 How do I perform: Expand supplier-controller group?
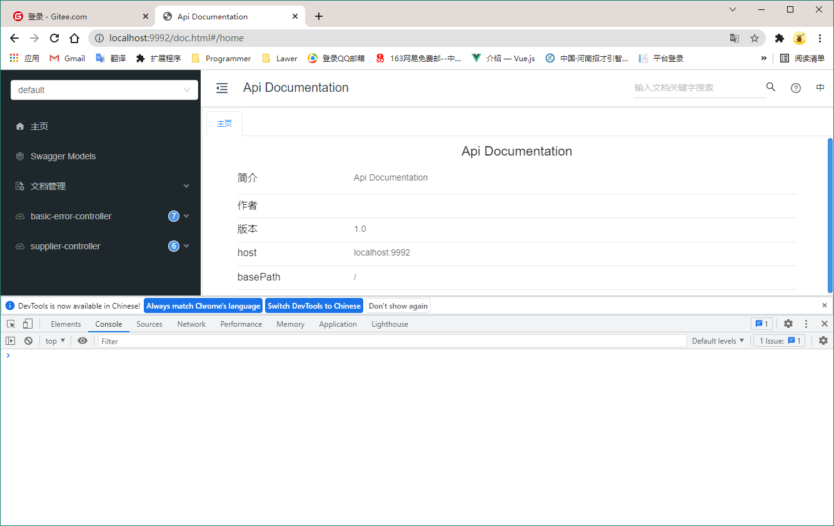pos(101,246)
